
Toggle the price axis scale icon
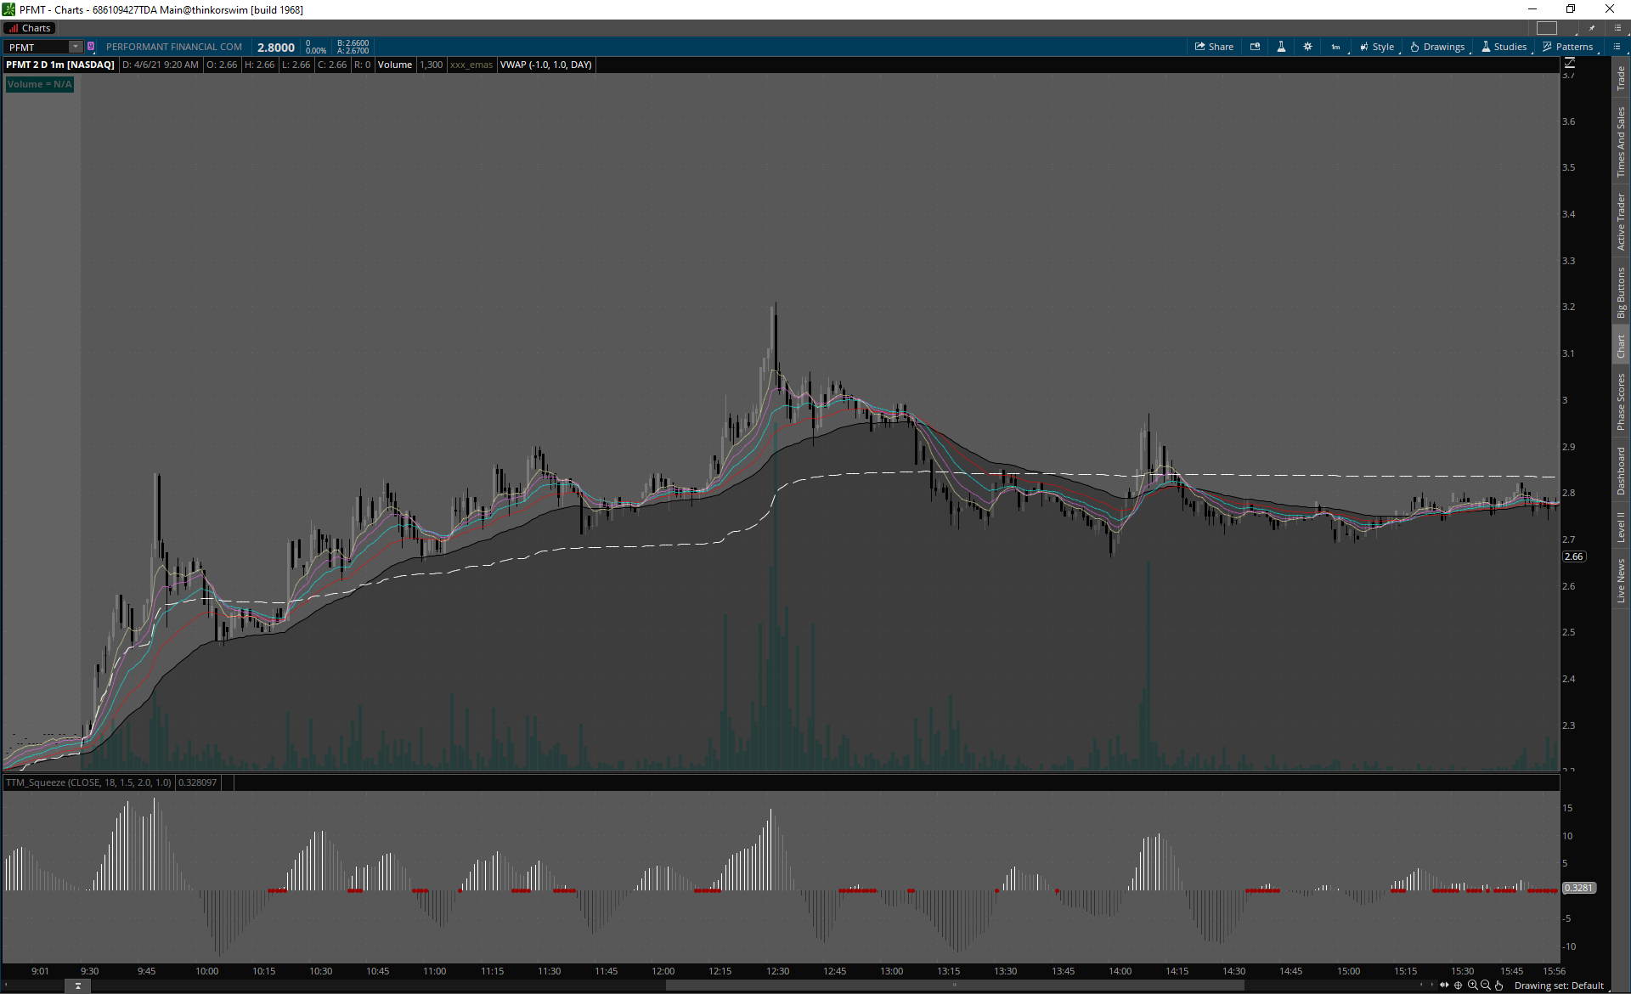click(x=1570, y=63)
